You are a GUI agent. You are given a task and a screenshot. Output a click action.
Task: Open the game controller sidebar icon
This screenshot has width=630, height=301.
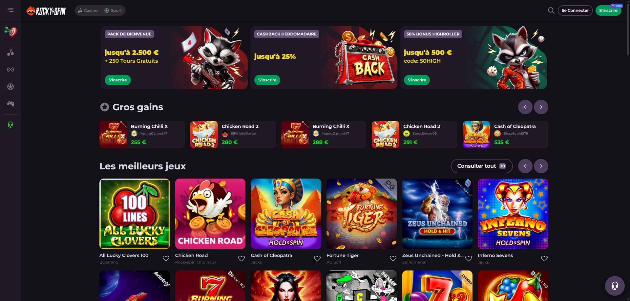pos(10,104)
